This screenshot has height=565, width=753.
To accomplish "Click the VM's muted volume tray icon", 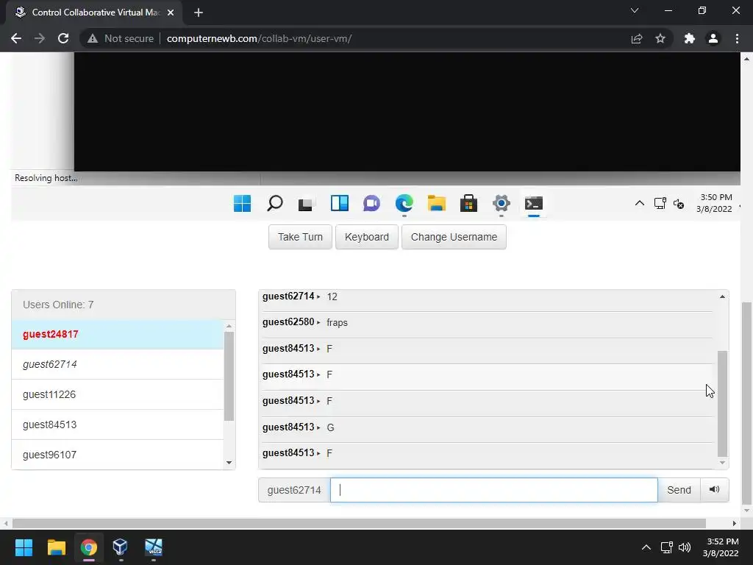I will point(679,203).
